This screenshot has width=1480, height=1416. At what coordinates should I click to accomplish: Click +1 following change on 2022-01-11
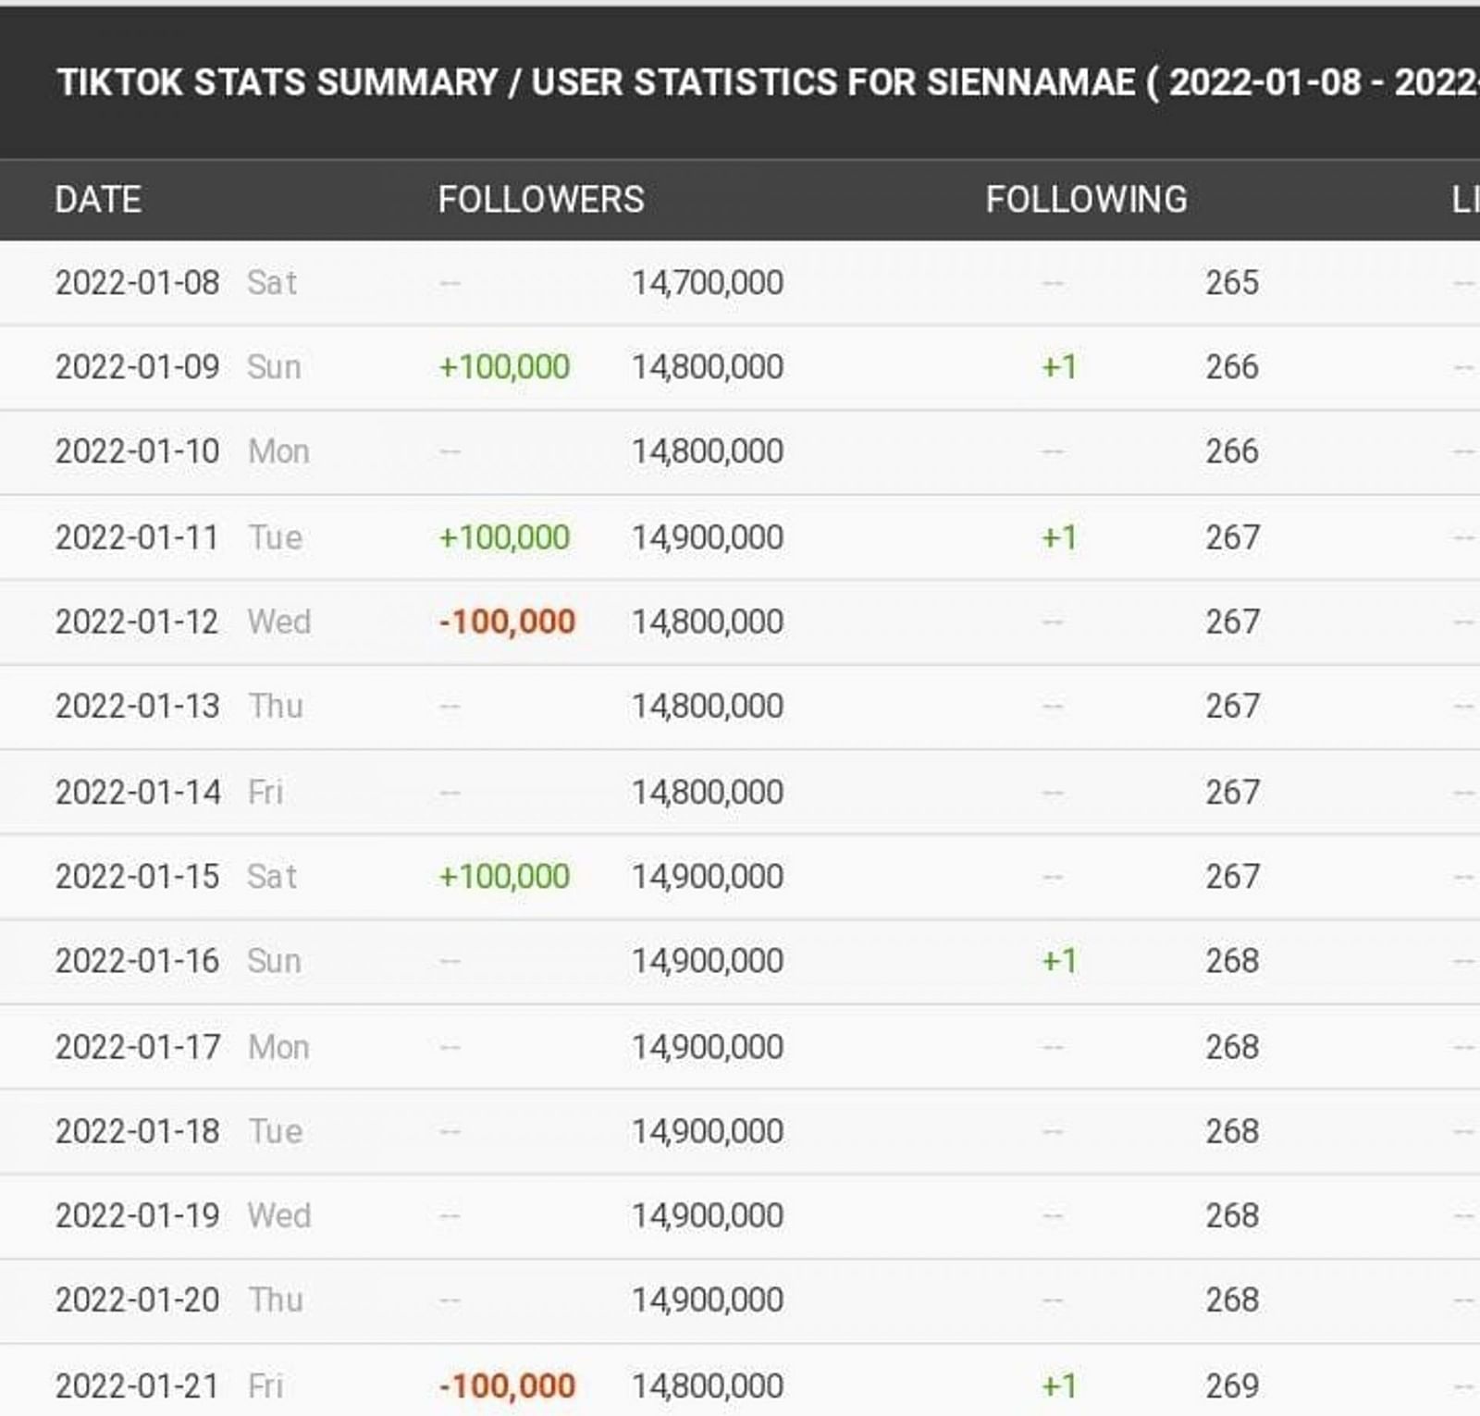pyautogui.click(x=1059, y=537)
